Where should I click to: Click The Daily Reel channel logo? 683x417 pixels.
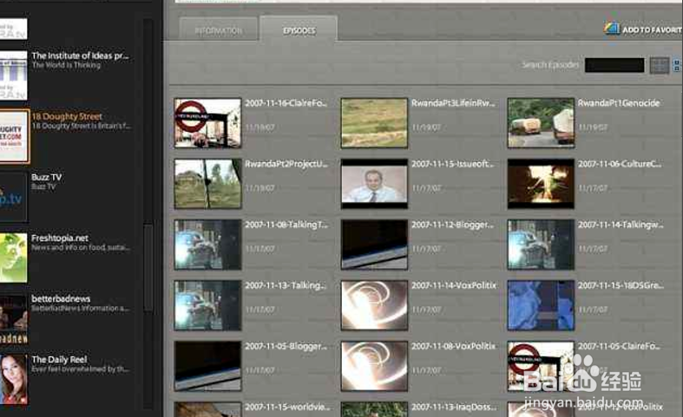coord(14,379)
